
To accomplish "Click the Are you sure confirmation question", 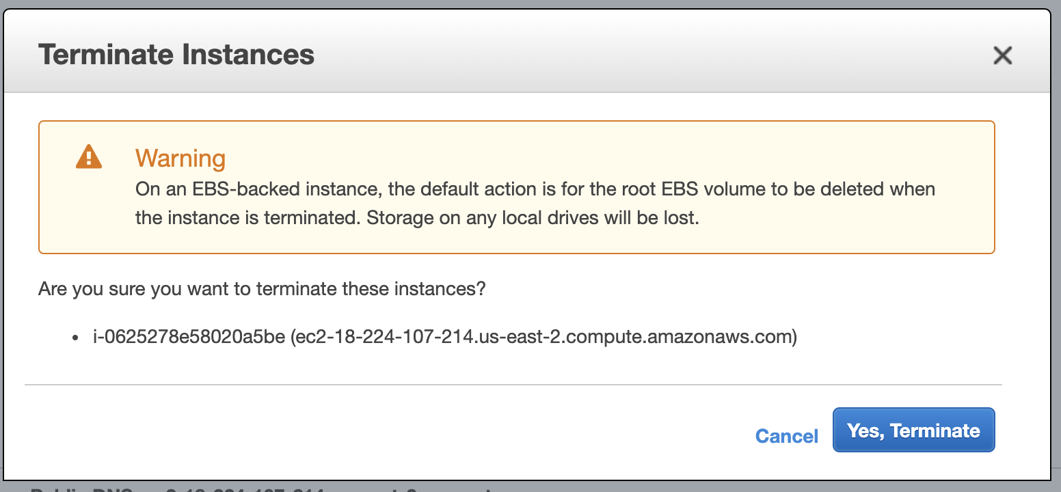I will 262,288.
